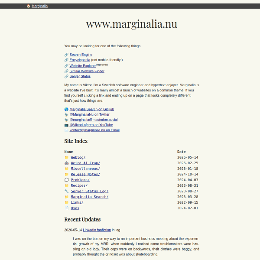
Task: Click chain icon beside Server Status
Action: point(66,76)
